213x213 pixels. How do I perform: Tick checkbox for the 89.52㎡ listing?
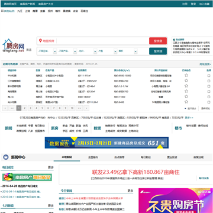(209, 81)
